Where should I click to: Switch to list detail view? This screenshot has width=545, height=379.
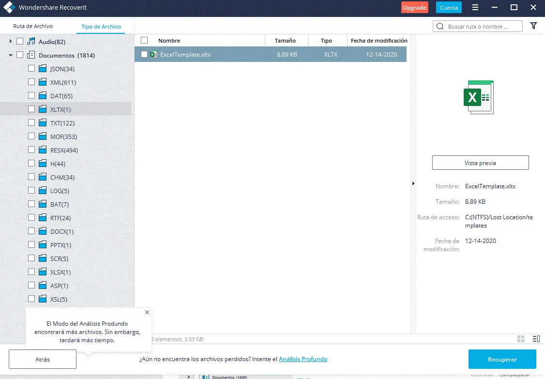click(536, 339)
